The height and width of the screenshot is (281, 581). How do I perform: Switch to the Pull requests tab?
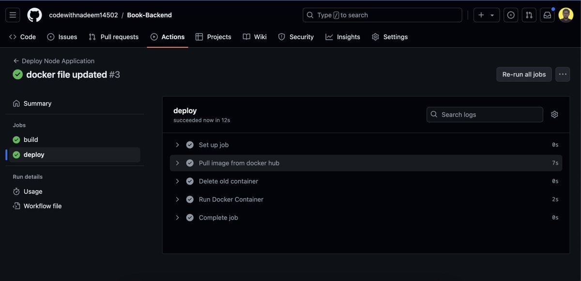coord(114,37)
